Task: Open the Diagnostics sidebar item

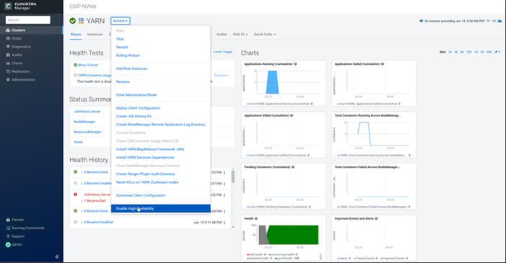Action: pos(18,47)
